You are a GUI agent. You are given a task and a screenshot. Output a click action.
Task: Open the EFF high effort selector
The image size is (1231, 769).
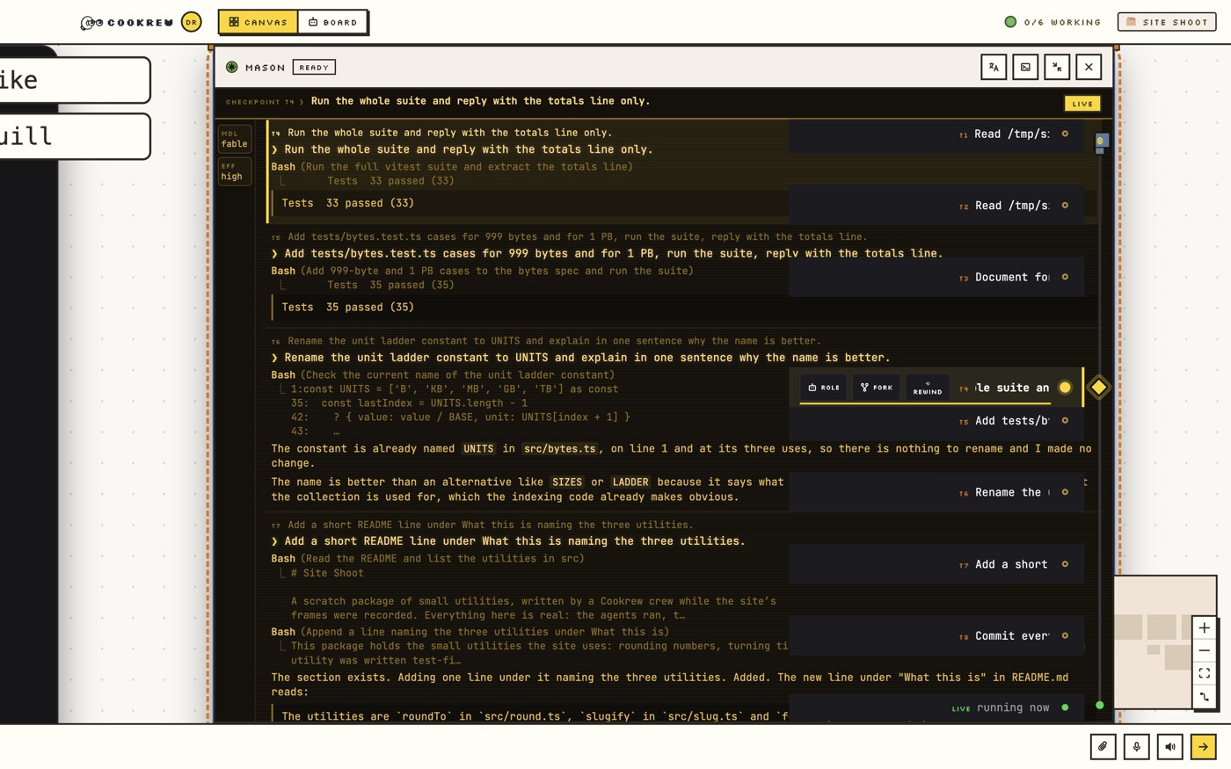[x=235, y=171]
